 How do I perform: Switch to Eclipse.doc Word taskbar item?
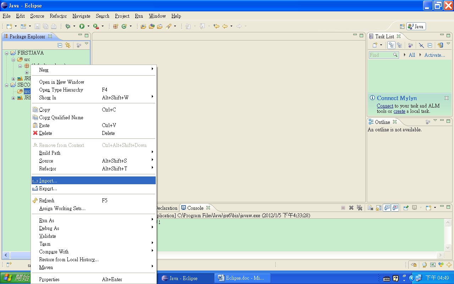click(x=242, y=278)
